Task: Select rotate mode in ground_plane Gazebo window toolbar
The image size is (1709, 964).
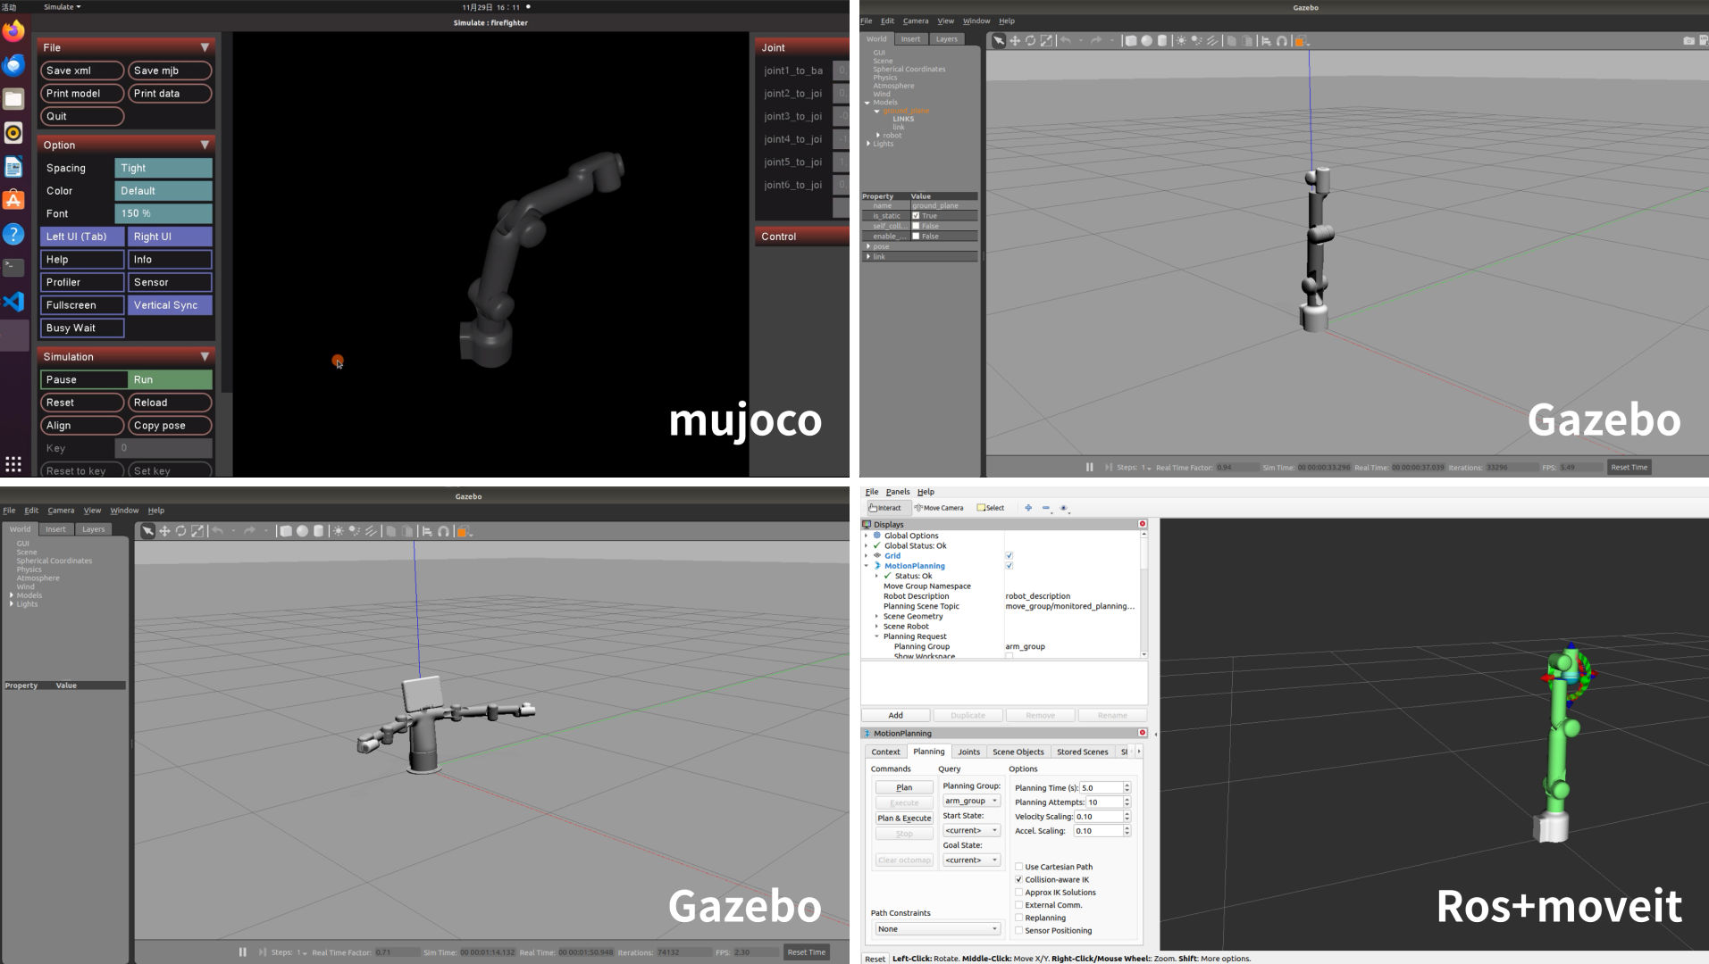Action: (1030, 40)
